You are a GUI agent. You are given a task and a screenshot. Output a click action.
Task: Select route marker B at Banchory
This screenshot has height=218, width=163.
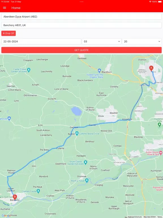pyautogui.click(x=15, y=197)
